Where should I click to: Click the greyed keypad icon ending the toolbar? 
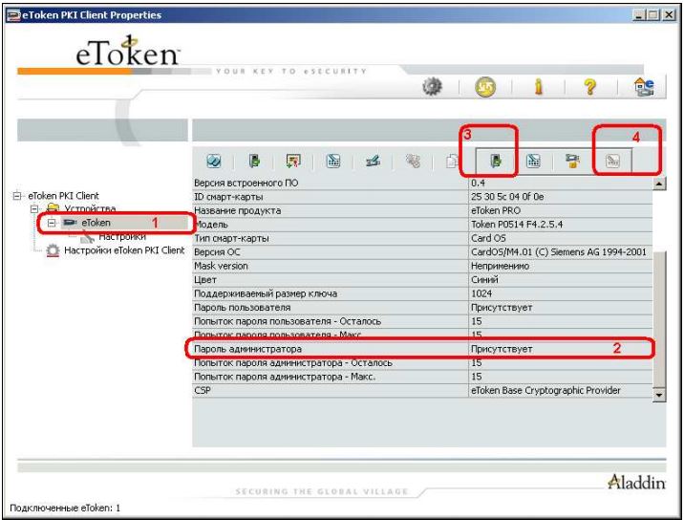click(x=613, y=162)
